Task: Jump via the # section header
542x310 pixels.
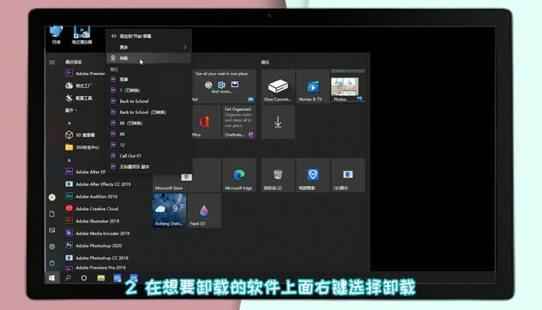Action: 70,122
